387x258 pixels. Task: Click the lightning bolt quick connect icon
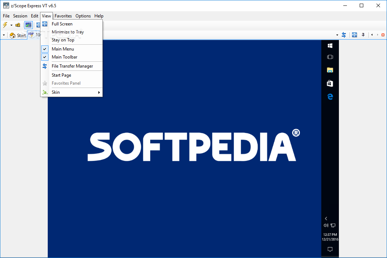(x=5, y=25)
